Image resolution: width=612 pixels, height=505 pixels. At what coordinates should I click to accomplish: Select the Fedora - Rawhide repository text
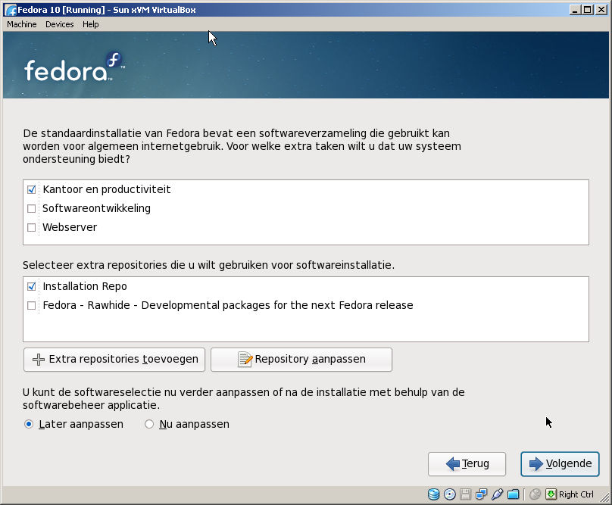click(228, 305)
